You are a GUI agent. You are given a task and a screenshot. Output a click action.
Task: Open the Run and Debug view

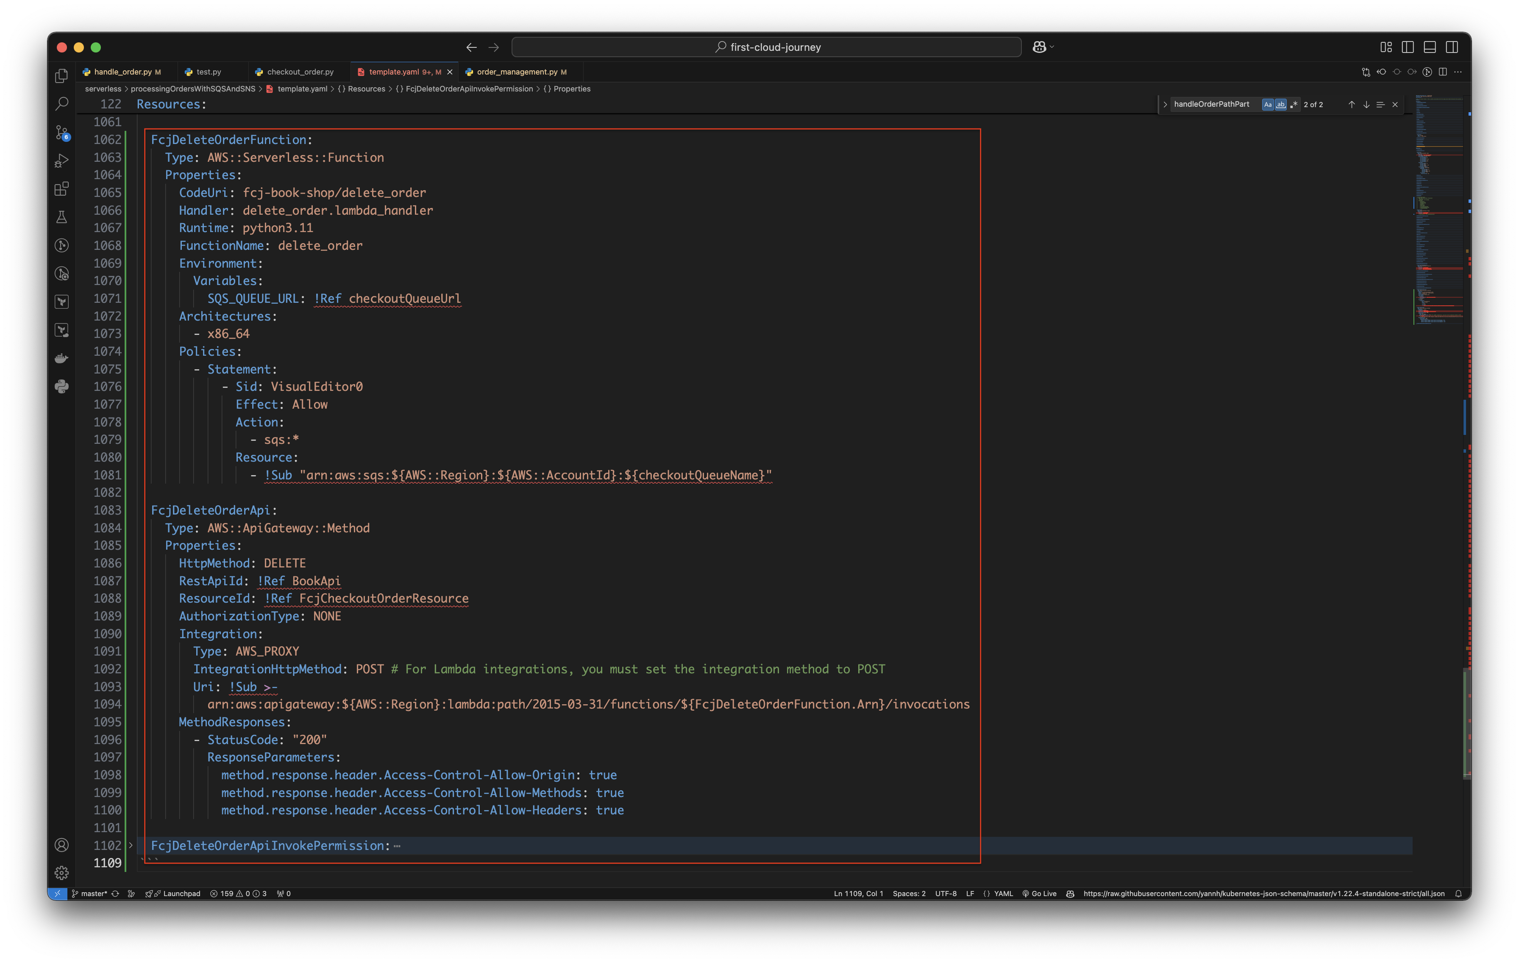pyautogui.click(x=61, y=160)
